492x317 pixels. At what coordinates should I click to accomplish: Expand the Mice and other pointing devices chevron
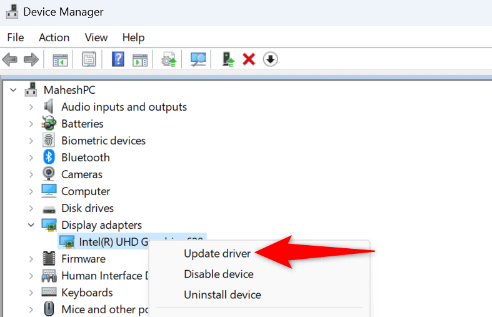click(31, 309)
